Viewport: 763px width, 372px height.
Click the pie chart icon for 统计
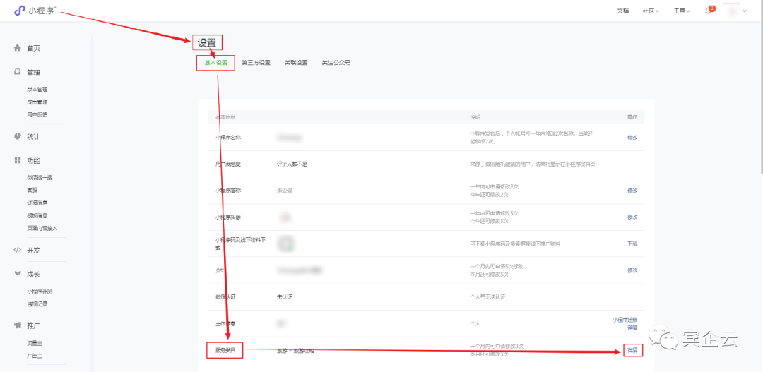(x=18, y=136)
